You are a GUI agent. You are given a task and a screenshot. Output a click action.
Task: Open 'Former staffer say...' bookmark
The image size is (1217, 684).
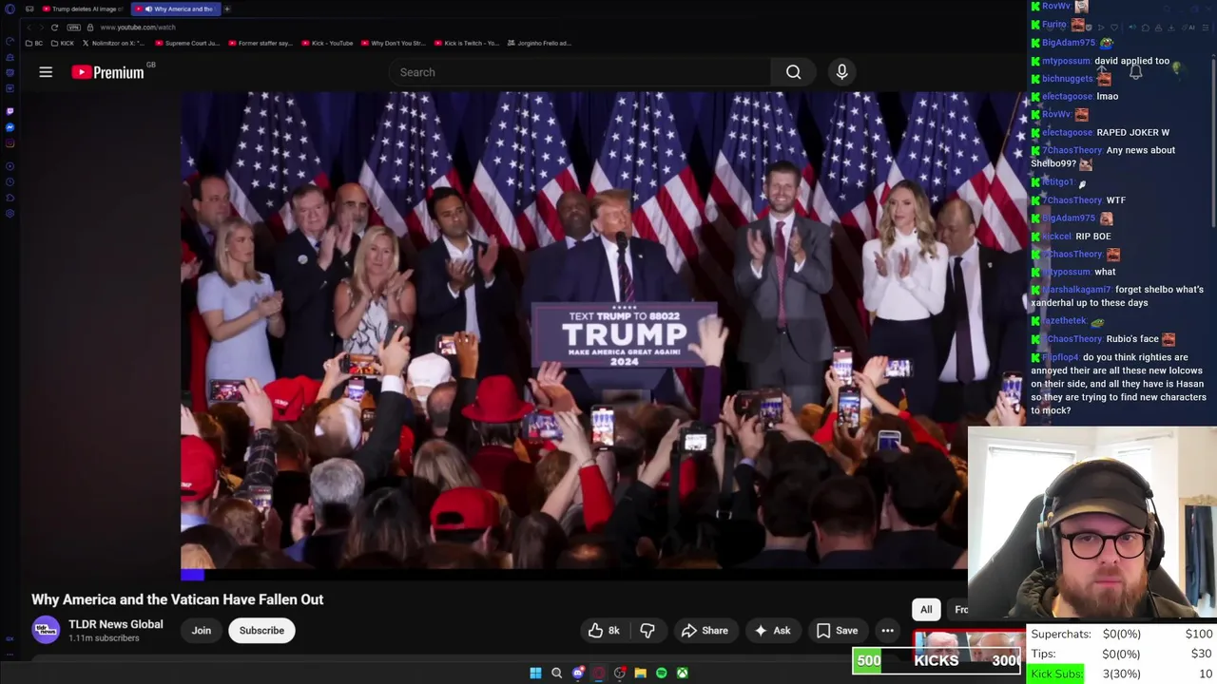(261, 43)
